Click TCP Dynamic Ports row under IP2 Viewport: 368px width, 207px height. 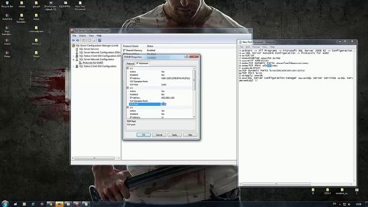pos(160,101)
